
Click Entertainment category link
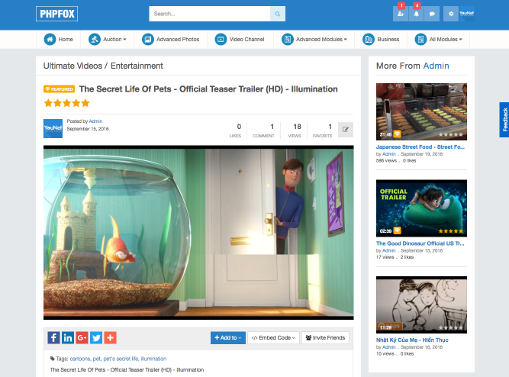tap(137, 66)
